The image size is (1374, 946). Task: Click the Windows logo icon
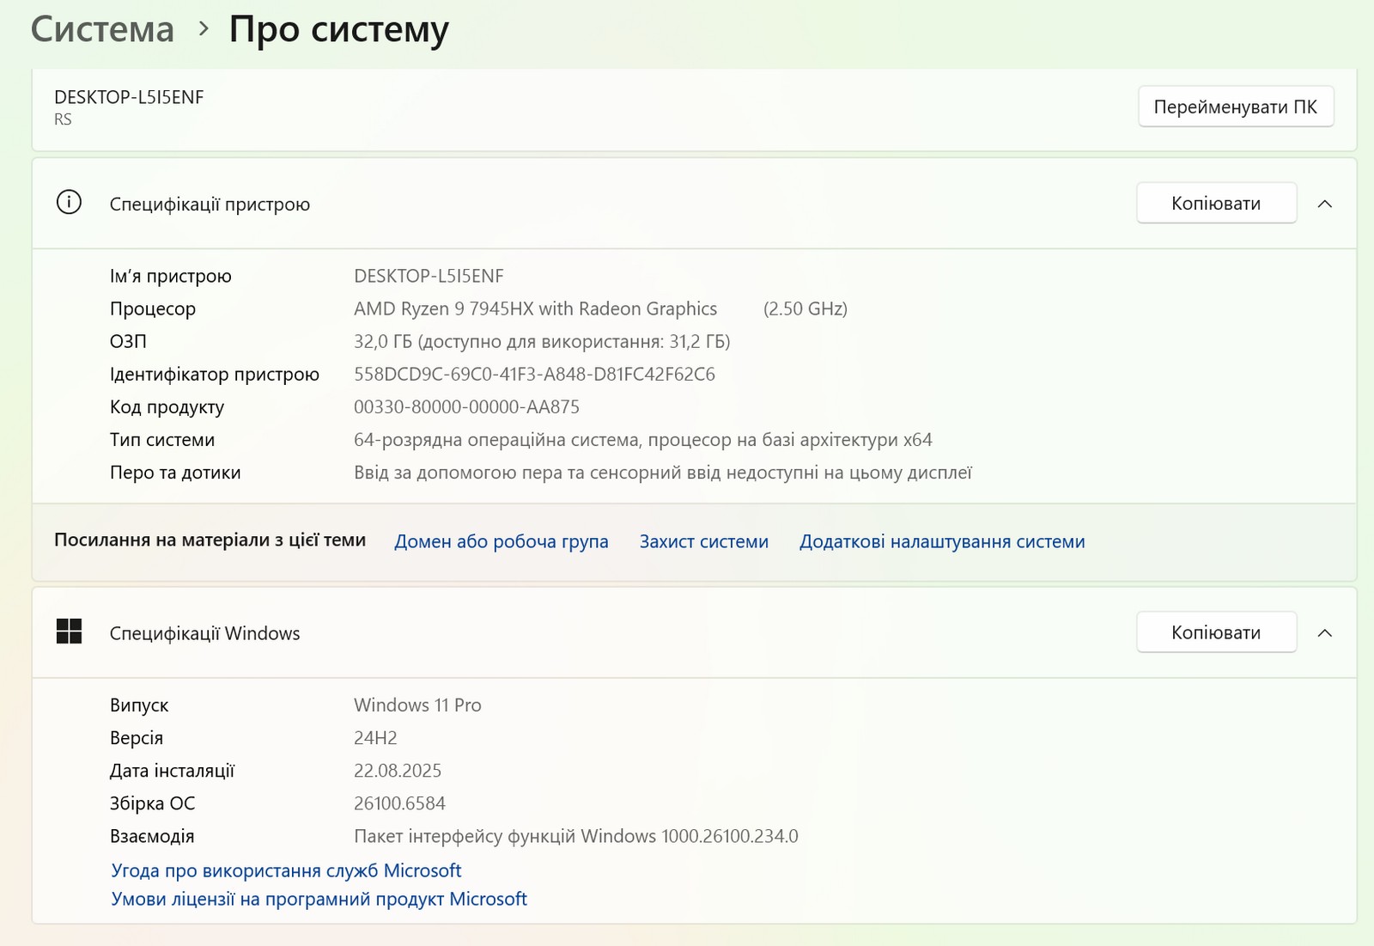(x=69, y=632)
